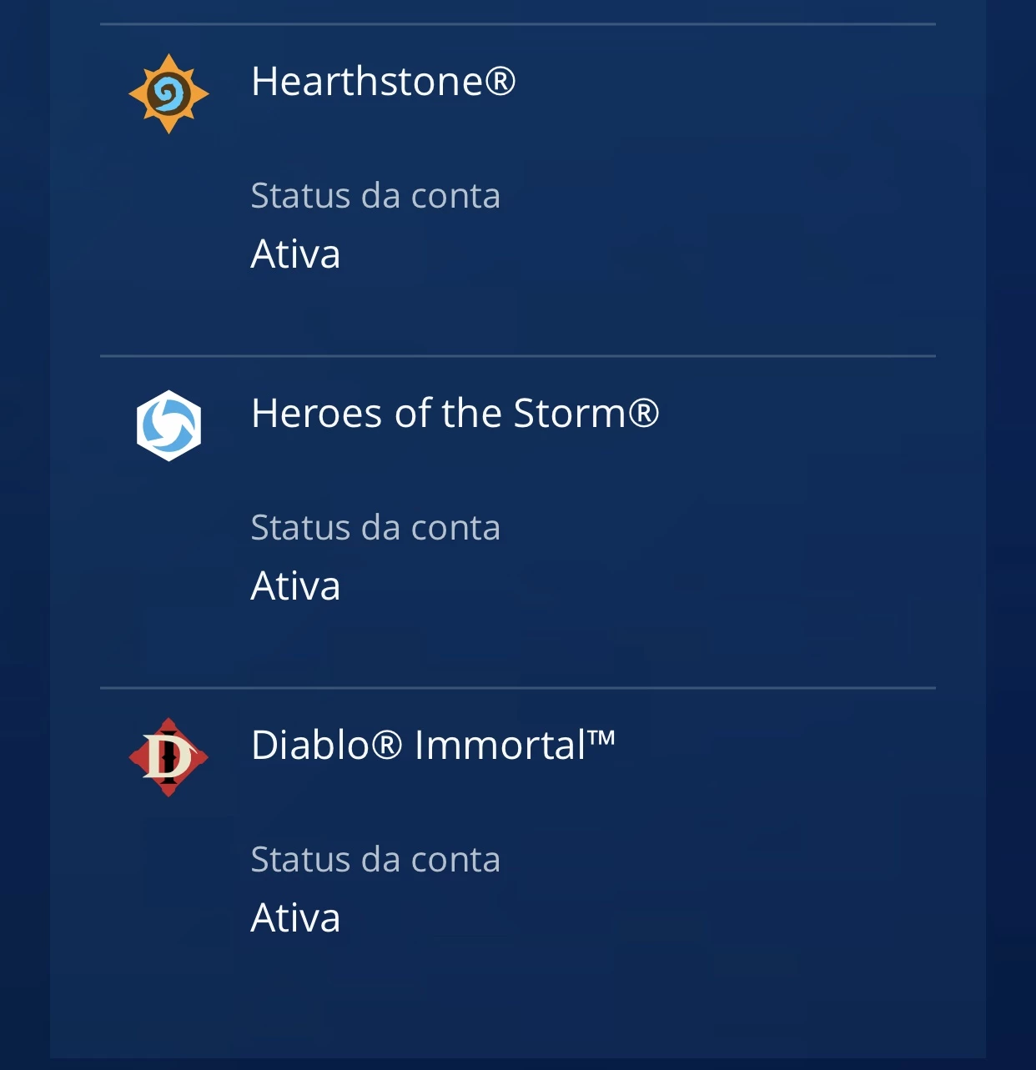Click the 'Ativa' status under Diablo Immortal
Screen dimensions: 1036x1070
295,917
